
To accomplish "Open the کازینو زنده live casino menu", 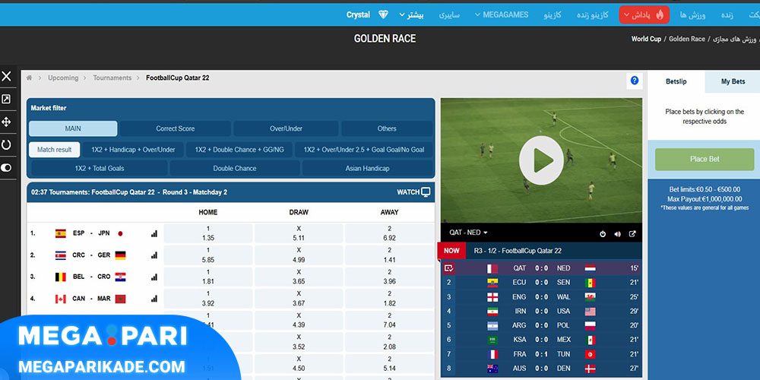I will 592,14.
